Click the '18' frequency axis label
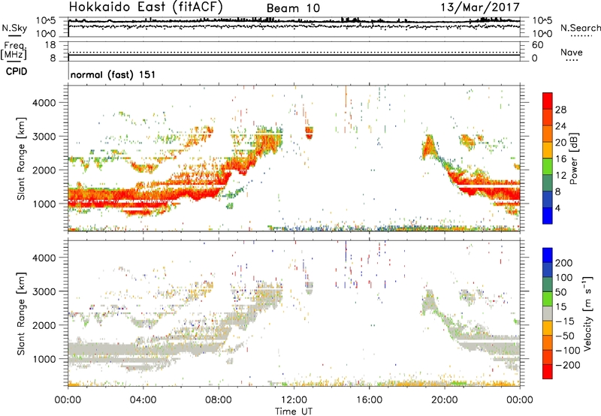The image size is (601, 416). tap(50, 45)
